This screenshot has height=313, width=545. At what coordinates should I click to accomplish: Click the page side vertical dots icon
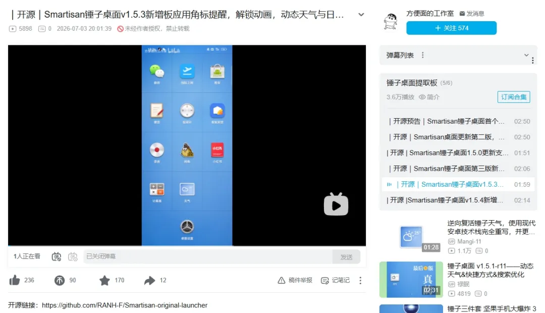coord(532,61)
